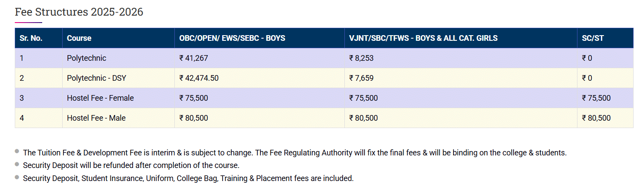The image size is (644, 191).
Task: Click the ₹ 8,253 fee amount
Action: (361, 58)
